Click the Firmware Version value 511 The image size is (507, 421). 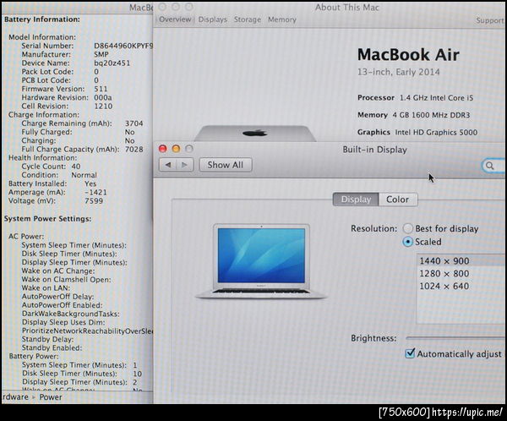(x=101, y=89)
